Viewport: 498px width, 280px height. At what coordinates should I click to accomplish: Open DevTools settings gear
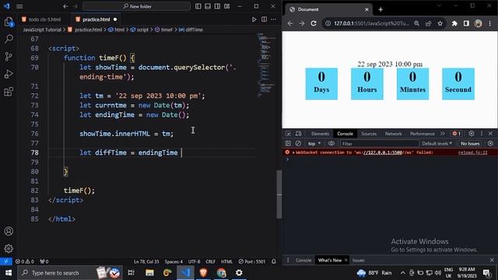point(472,134)
